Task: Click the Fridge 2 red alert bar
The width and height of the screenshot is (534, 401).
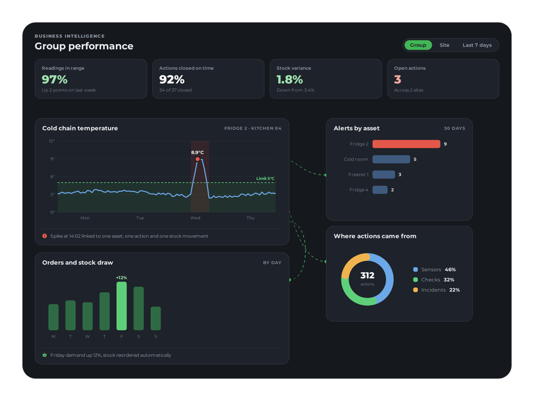Action: coord(406,144)
